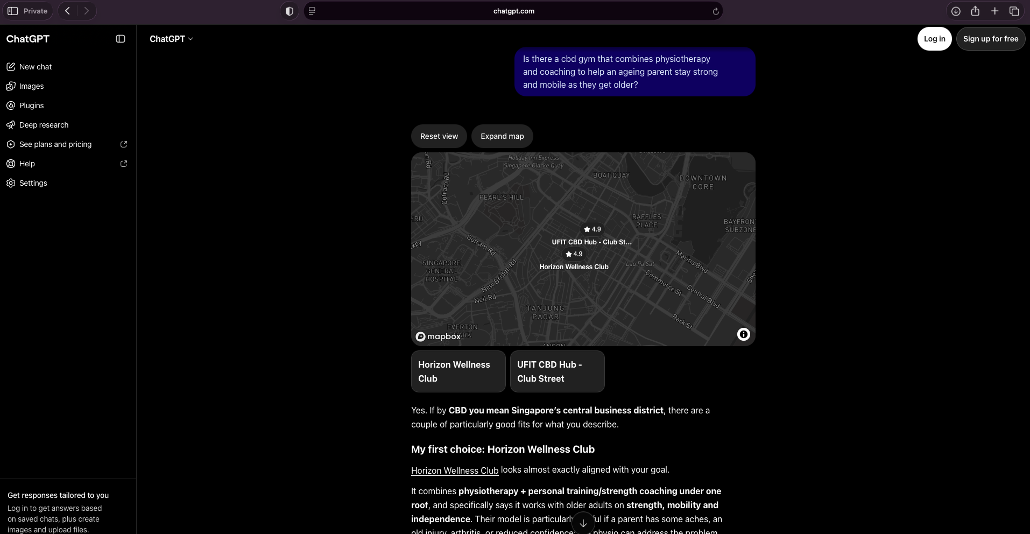Open the mapbox logo link
Image resolution: width=1030 pixels, height=534 pixels.
438,336
